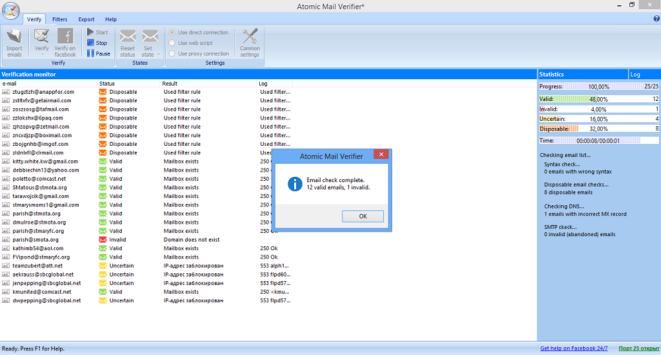This screenshot has height=355, width=661.
Task: Select Use direct connection radio button
Action: 172,32
